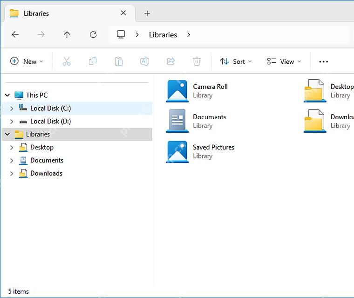Select Downloads label in sidebar tree
354x298 pixels.
click(x=46, y=173)
